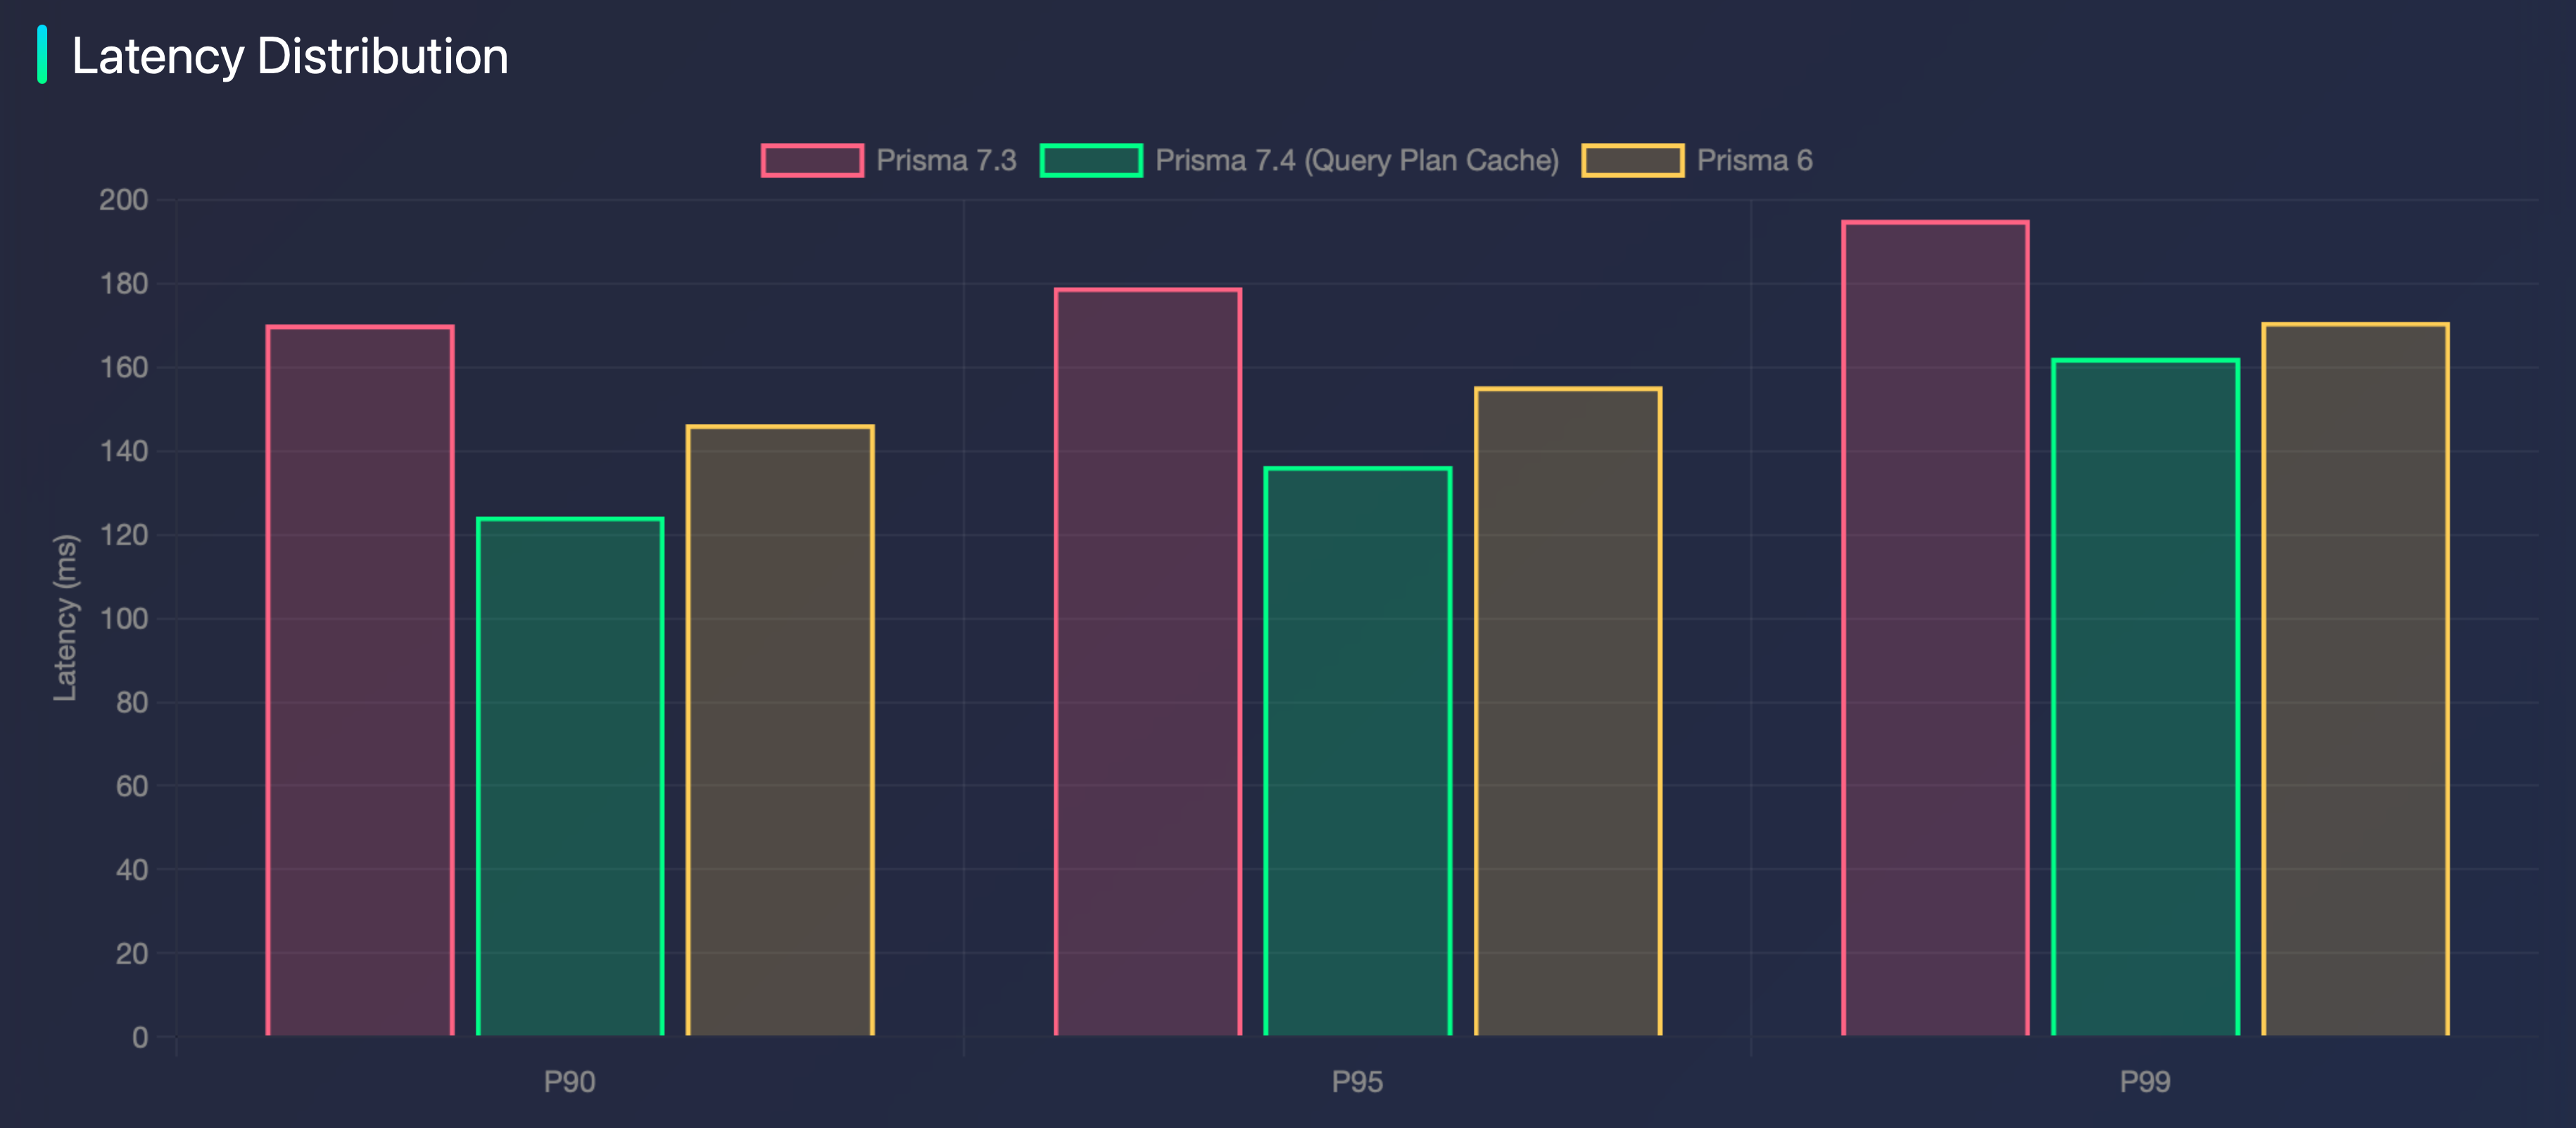The width and height of the screenshot is (2576, 1128).
Task: Hide the Prisma 7.3 series label
Action: pos(946,160)
